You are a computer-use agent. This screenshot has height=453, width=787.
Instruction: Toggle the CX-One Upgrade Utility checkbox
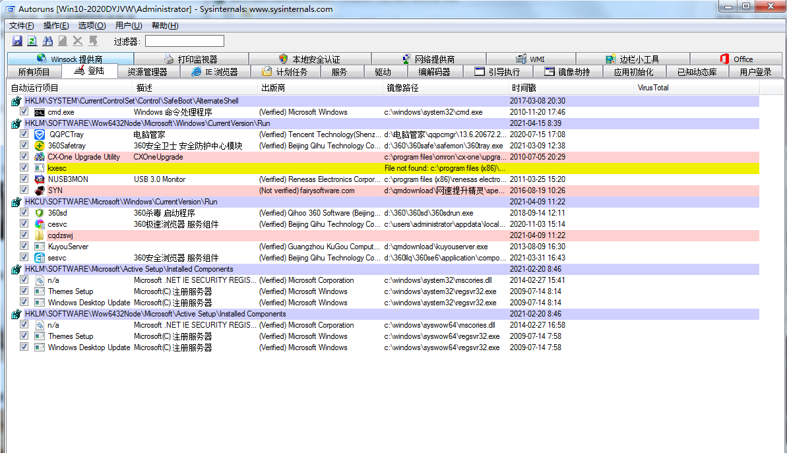click(x=24, y=156)
